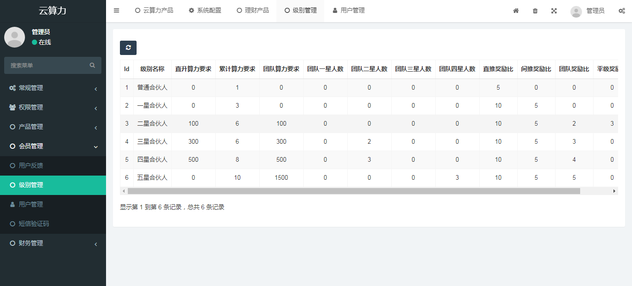Click the trash icon to close tabs

point(535,11)
